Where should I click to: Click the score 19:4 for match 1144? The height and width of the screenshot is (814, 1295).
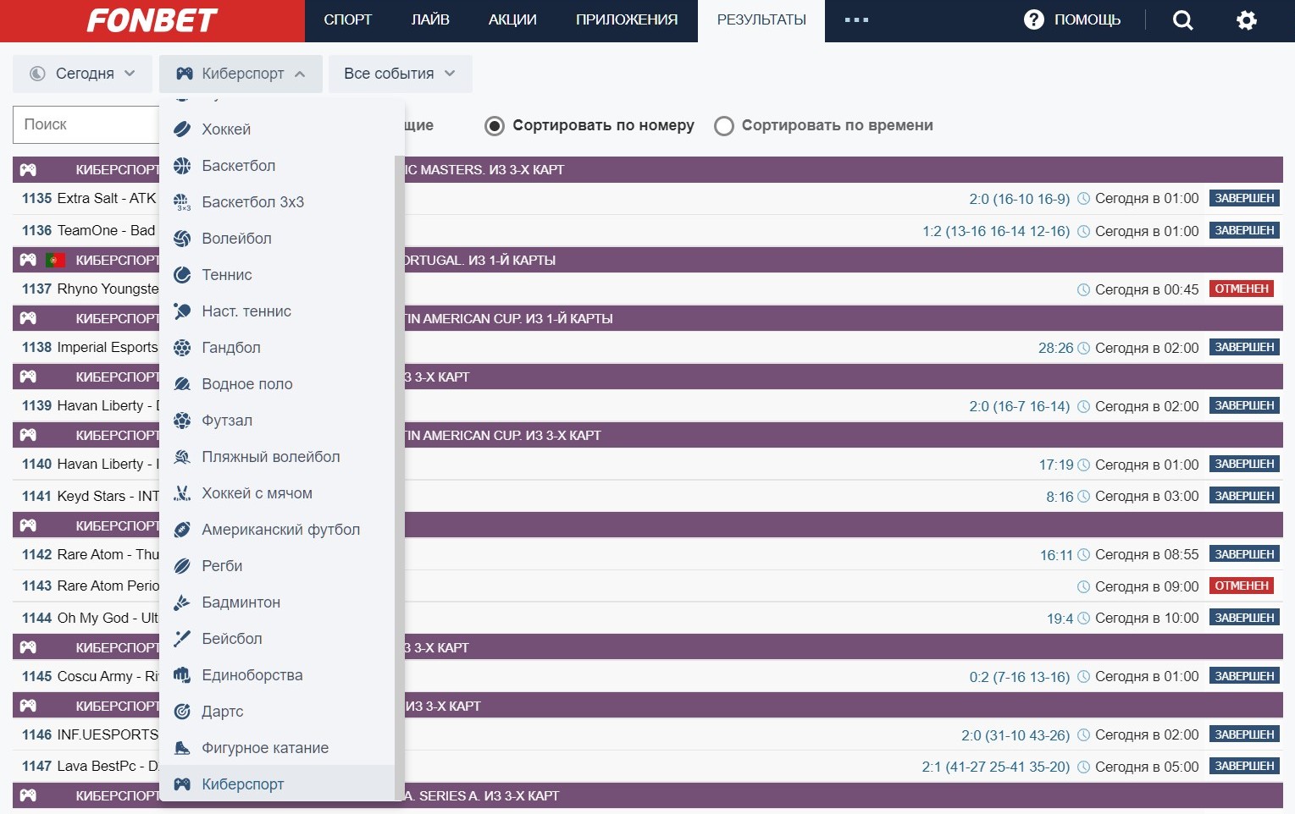pos(1060,619)
